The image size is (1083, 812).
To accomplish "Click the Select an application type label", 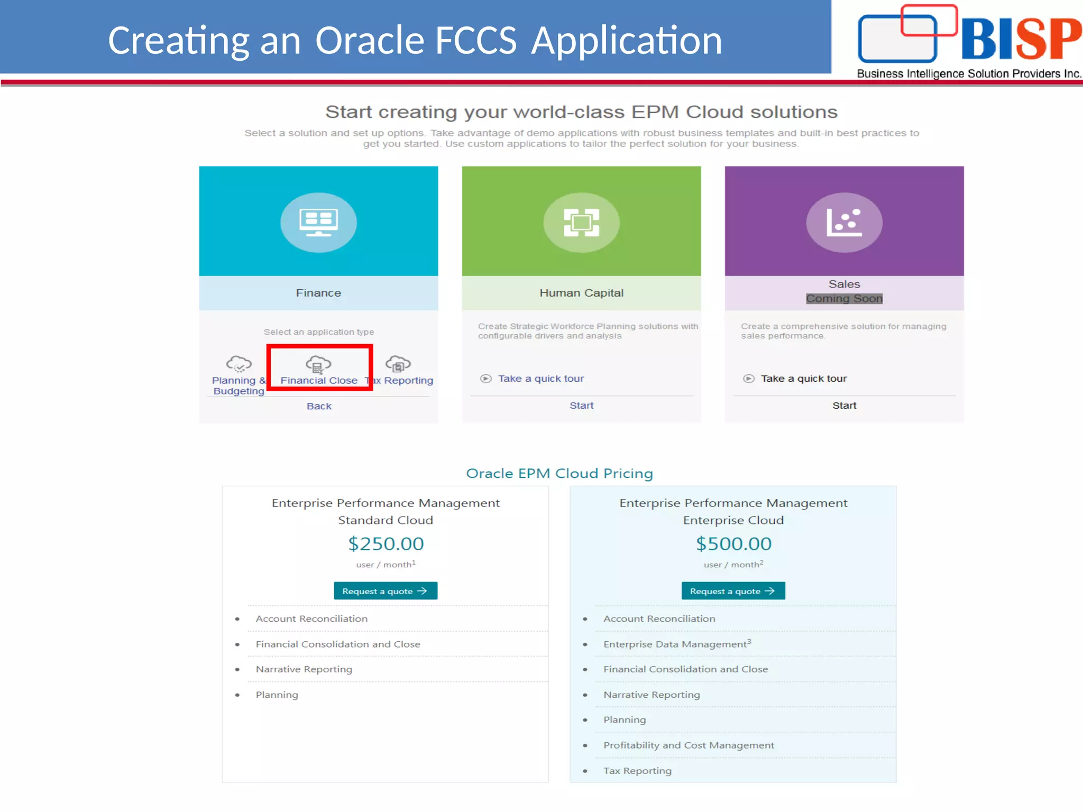I will click(x=319, y=332).
